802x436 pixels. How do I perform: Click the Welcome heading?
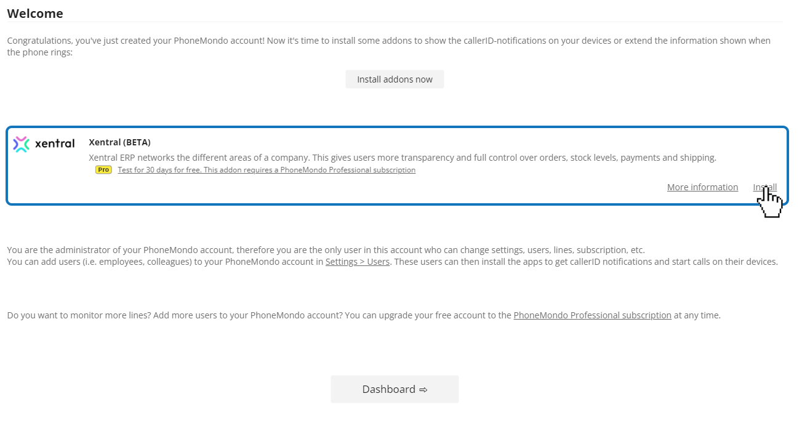(35, 14)
